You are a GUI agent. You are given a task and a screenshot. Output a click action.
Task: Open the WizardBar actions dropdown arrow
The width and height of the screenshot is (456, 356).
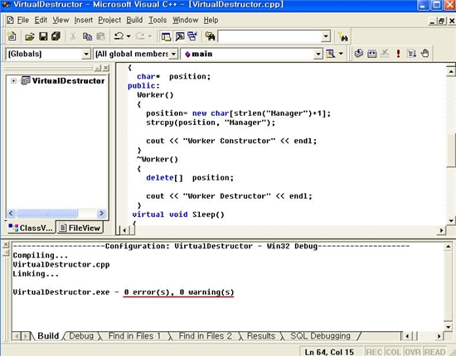(x=341, y=54)
